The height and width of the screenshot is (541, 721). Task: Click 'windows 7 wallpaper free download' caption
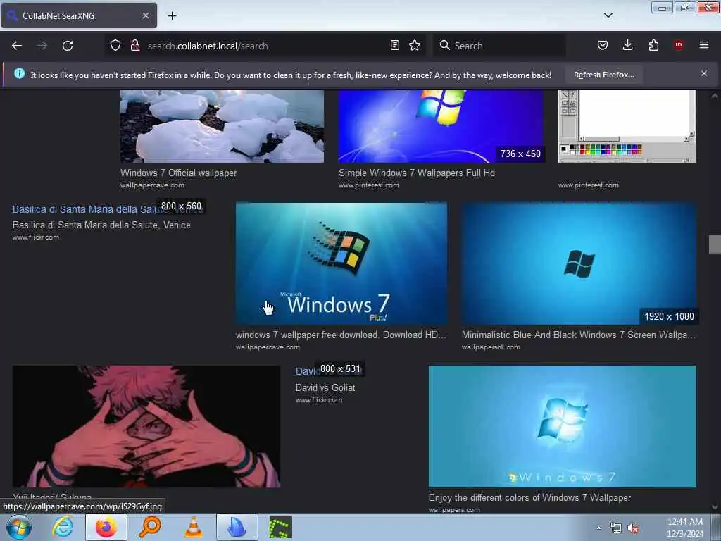point(341,335)
